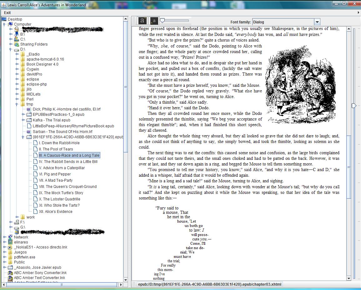
Task: Open chapter VIII. The Queen's Croquet-Ground
Action: [68, 186]
